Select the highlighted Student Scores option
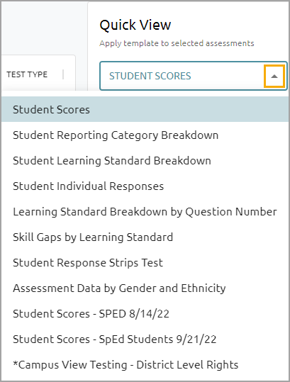This screenshot has width=290, height=382. click(145, 109)
